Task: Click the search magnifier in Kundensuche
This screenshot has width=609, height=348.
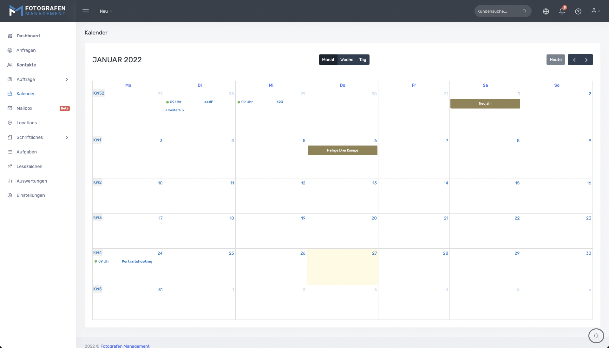Action: 524,11
